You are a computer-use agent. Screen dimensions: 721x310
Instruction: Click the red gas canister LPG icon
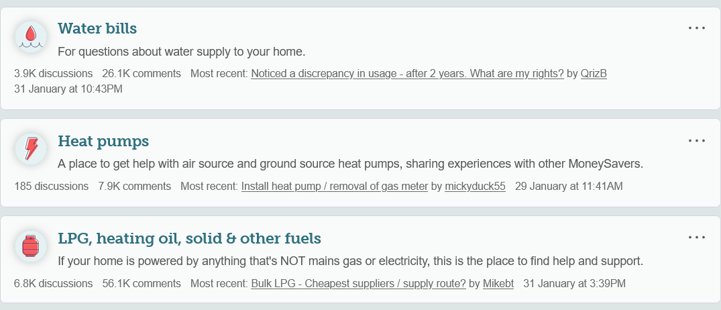(31, 246)
